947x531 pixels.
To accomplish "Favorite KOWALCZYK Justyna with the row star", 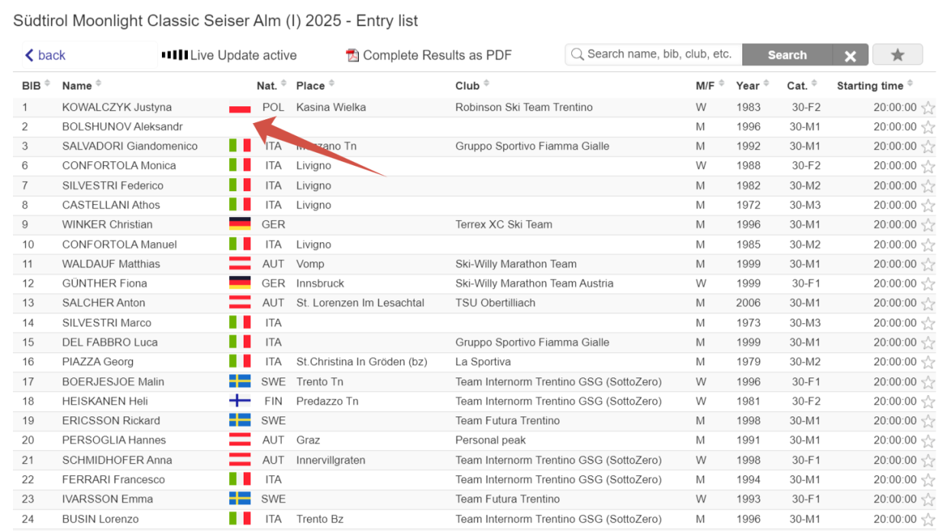I will (928, 108).
